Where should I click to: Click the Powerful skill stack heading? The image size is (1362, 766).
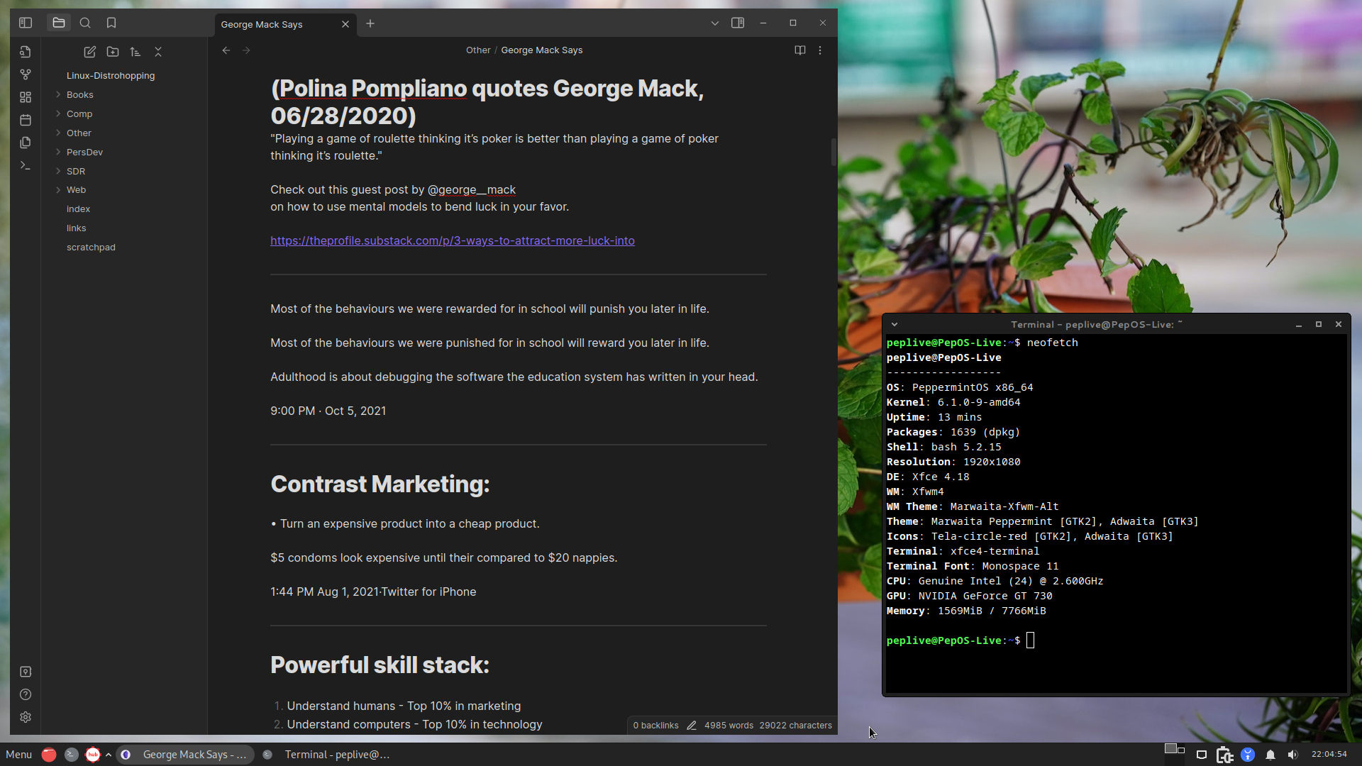point(380,665)
